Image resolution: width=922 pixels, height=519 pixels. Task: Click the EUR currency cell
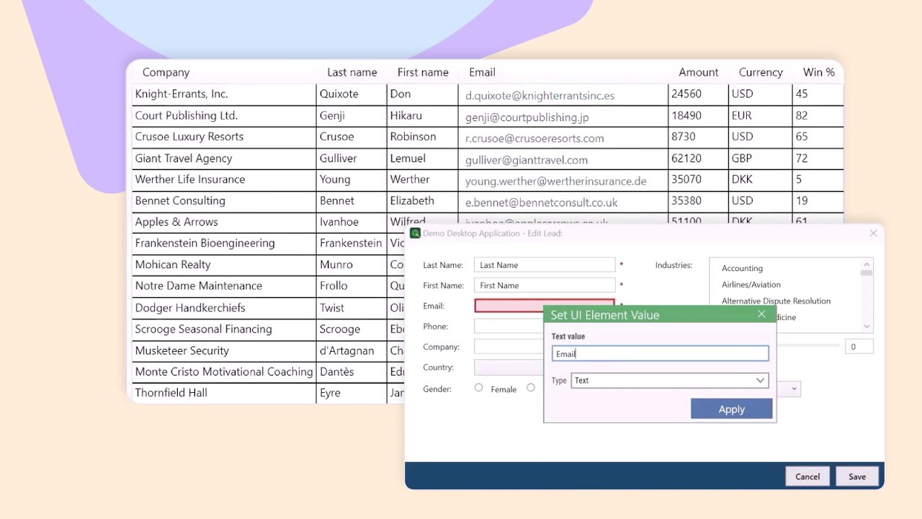coord(760,116)
